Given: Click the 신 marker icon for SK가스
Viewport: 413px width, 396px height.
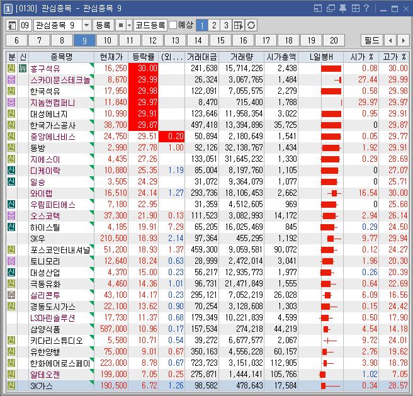Looking at the screenshot, I should [x=11, y=386].
